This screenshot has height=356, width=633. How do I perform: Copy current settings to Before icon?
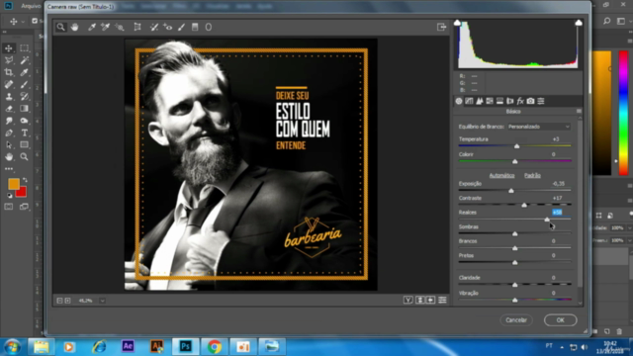pos(431,300)
